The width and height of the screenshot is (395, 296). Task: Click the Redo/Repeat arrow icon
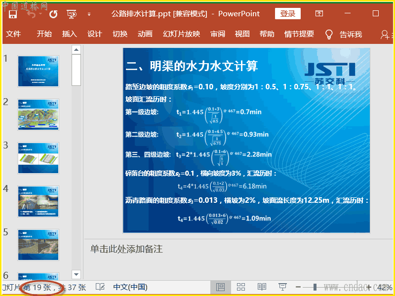pos(53,14)
